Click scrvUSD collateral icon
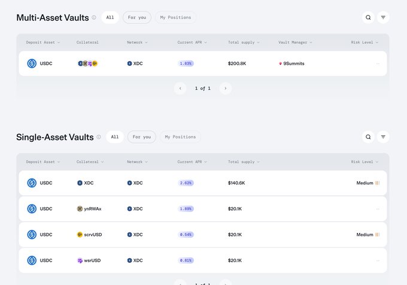This screenshot has width=407, height=285. [80, 234]
